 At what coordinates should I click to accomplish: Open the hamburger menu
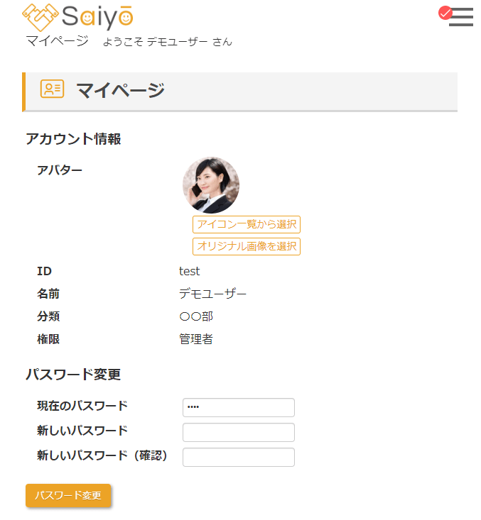462,18
